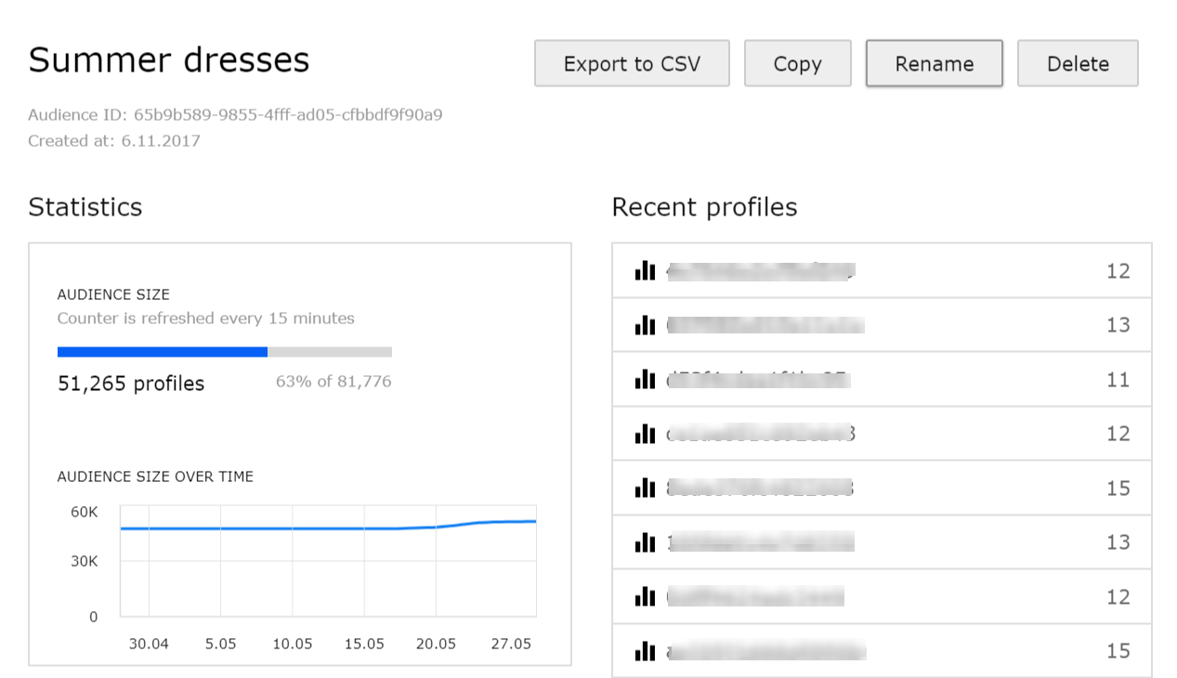Click bar chart icon beside profile with 11

(x=645, y=379)
